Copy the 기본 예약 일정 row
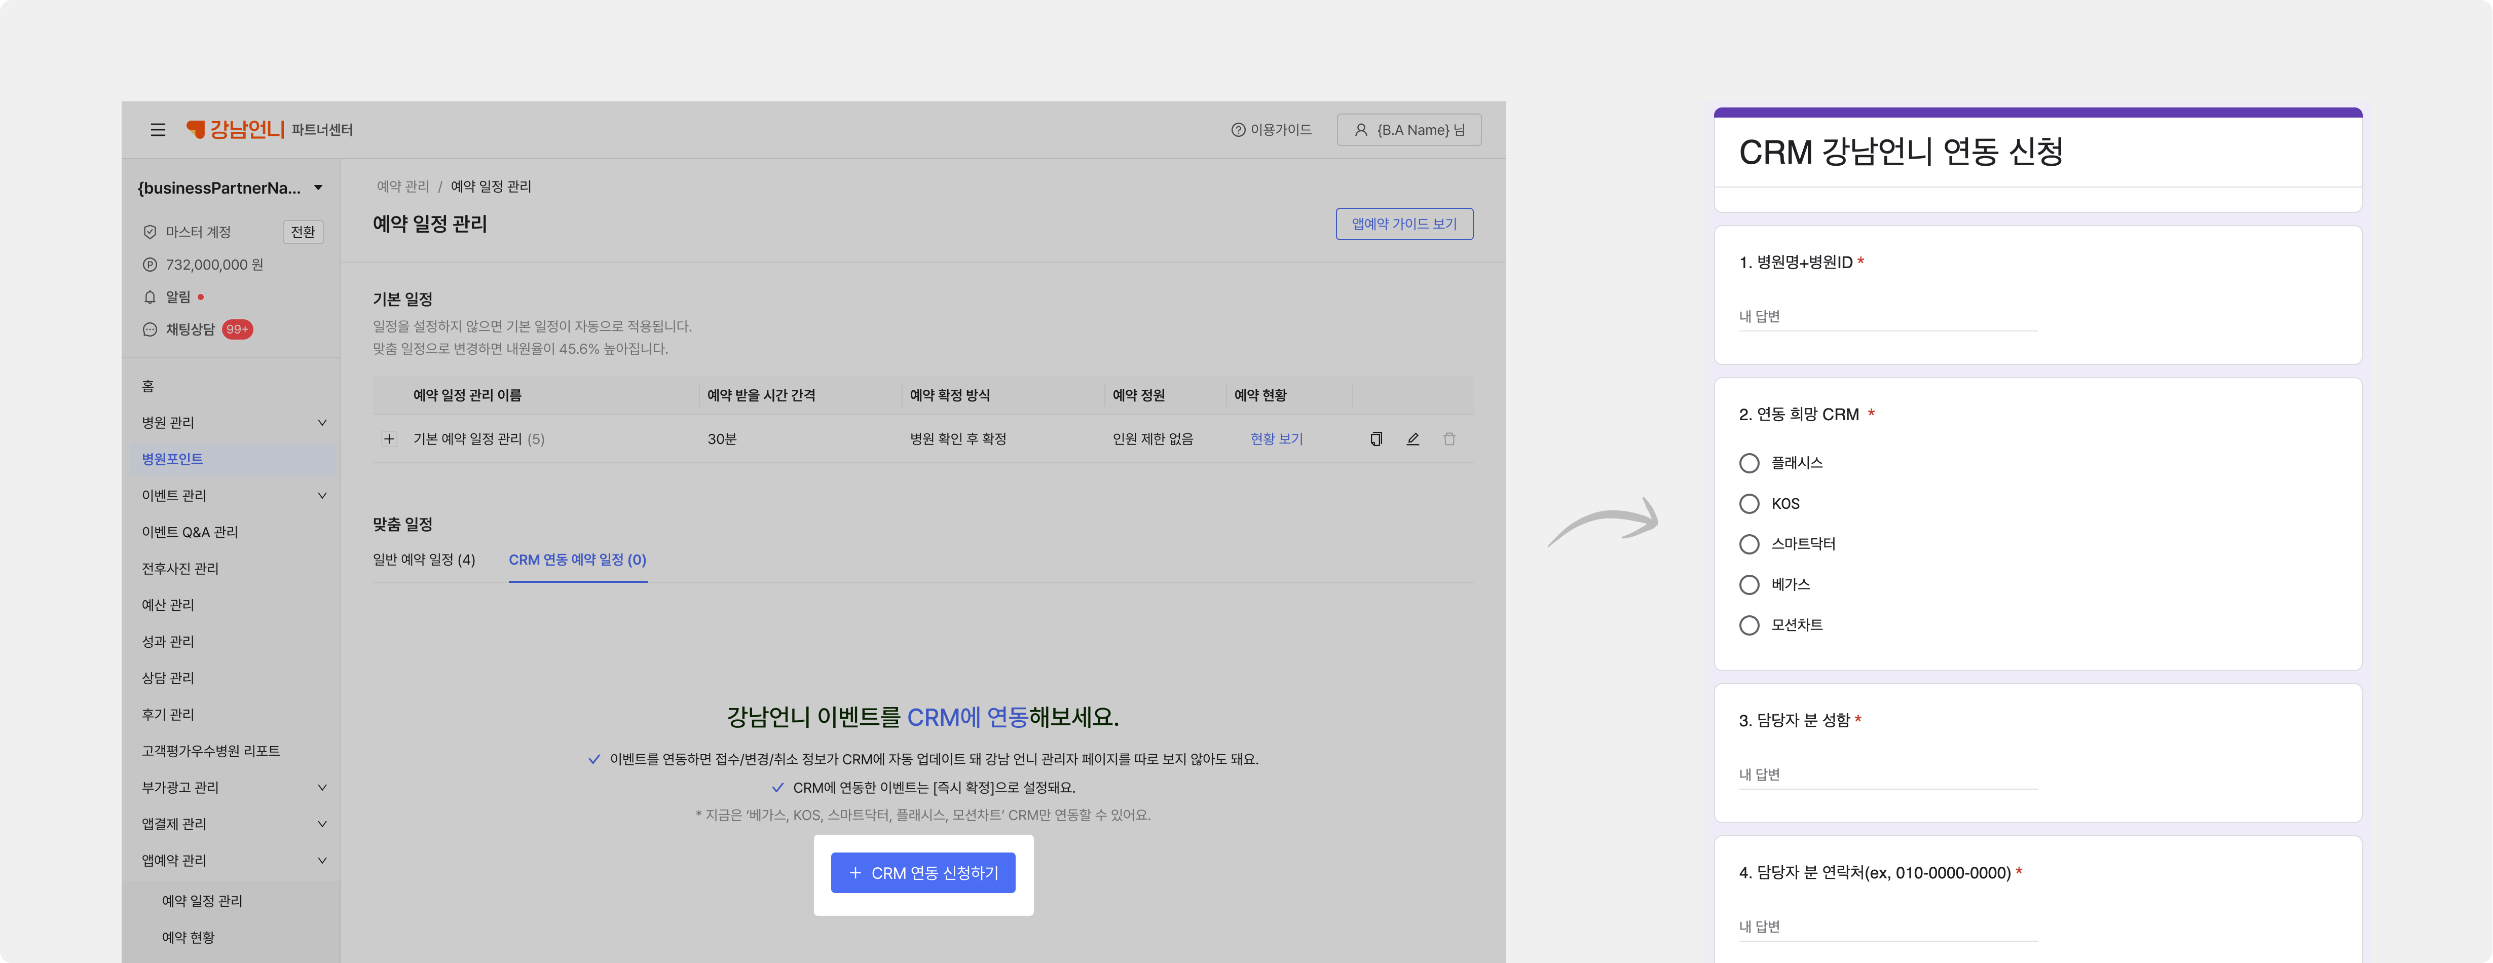Screen dimensions: 2493x963 [x=1376, y=439]
